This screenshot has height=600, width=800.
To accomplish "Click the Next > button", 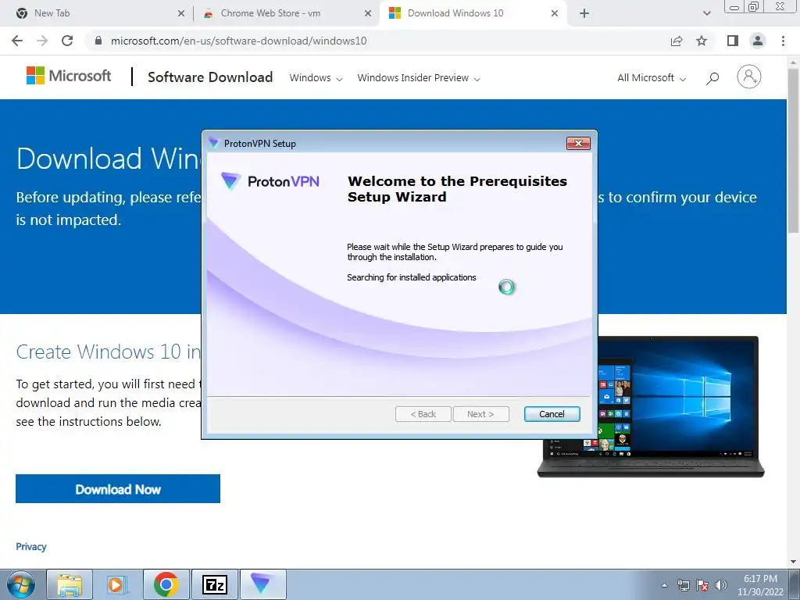I will (x=480, y=414).
